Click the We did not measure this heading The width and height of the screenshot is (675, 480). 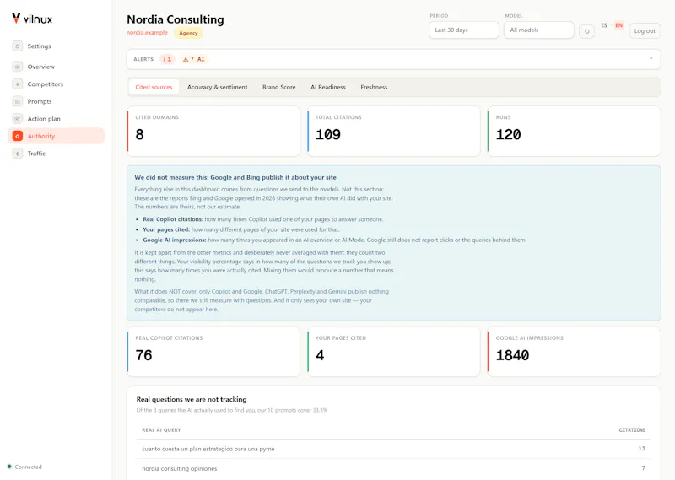pos(235,177)
